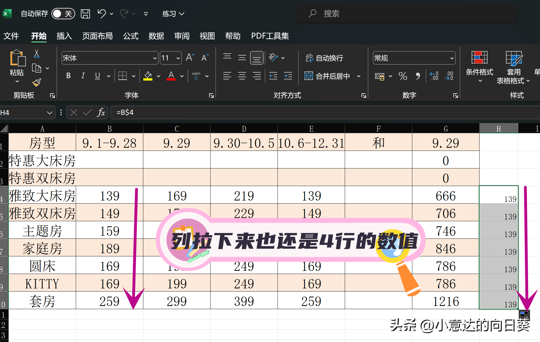The image size is (540, 342).
Task: Open the font name 宋体 dropdown
Action: pyautogui.click(x=155, y=58)
